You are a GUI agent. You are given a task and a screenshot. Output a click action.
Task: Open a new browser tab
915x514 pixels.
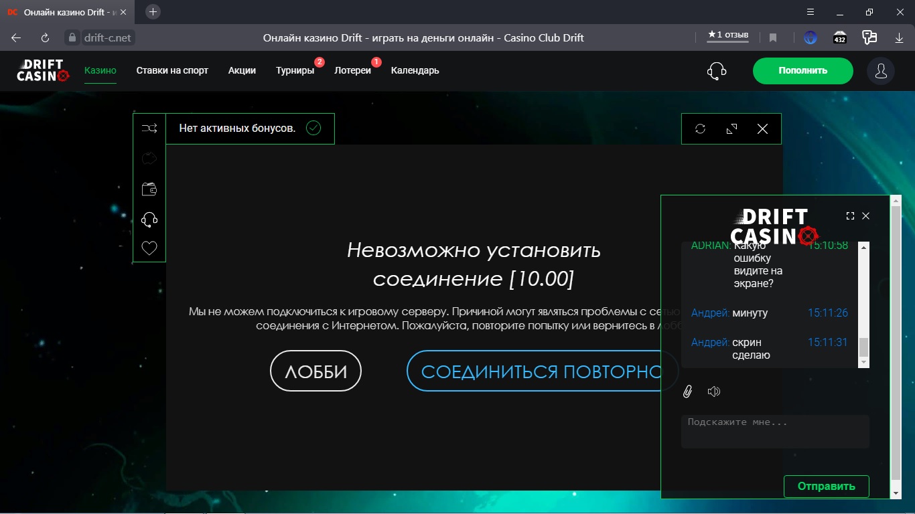pyautogui.click(x=153, y=11)
